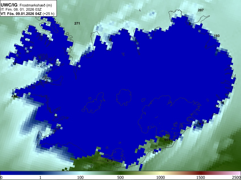Screen dimensions: 241x180
Task: Pick the pale yellow color above 1000
Action: coord(160,173)
